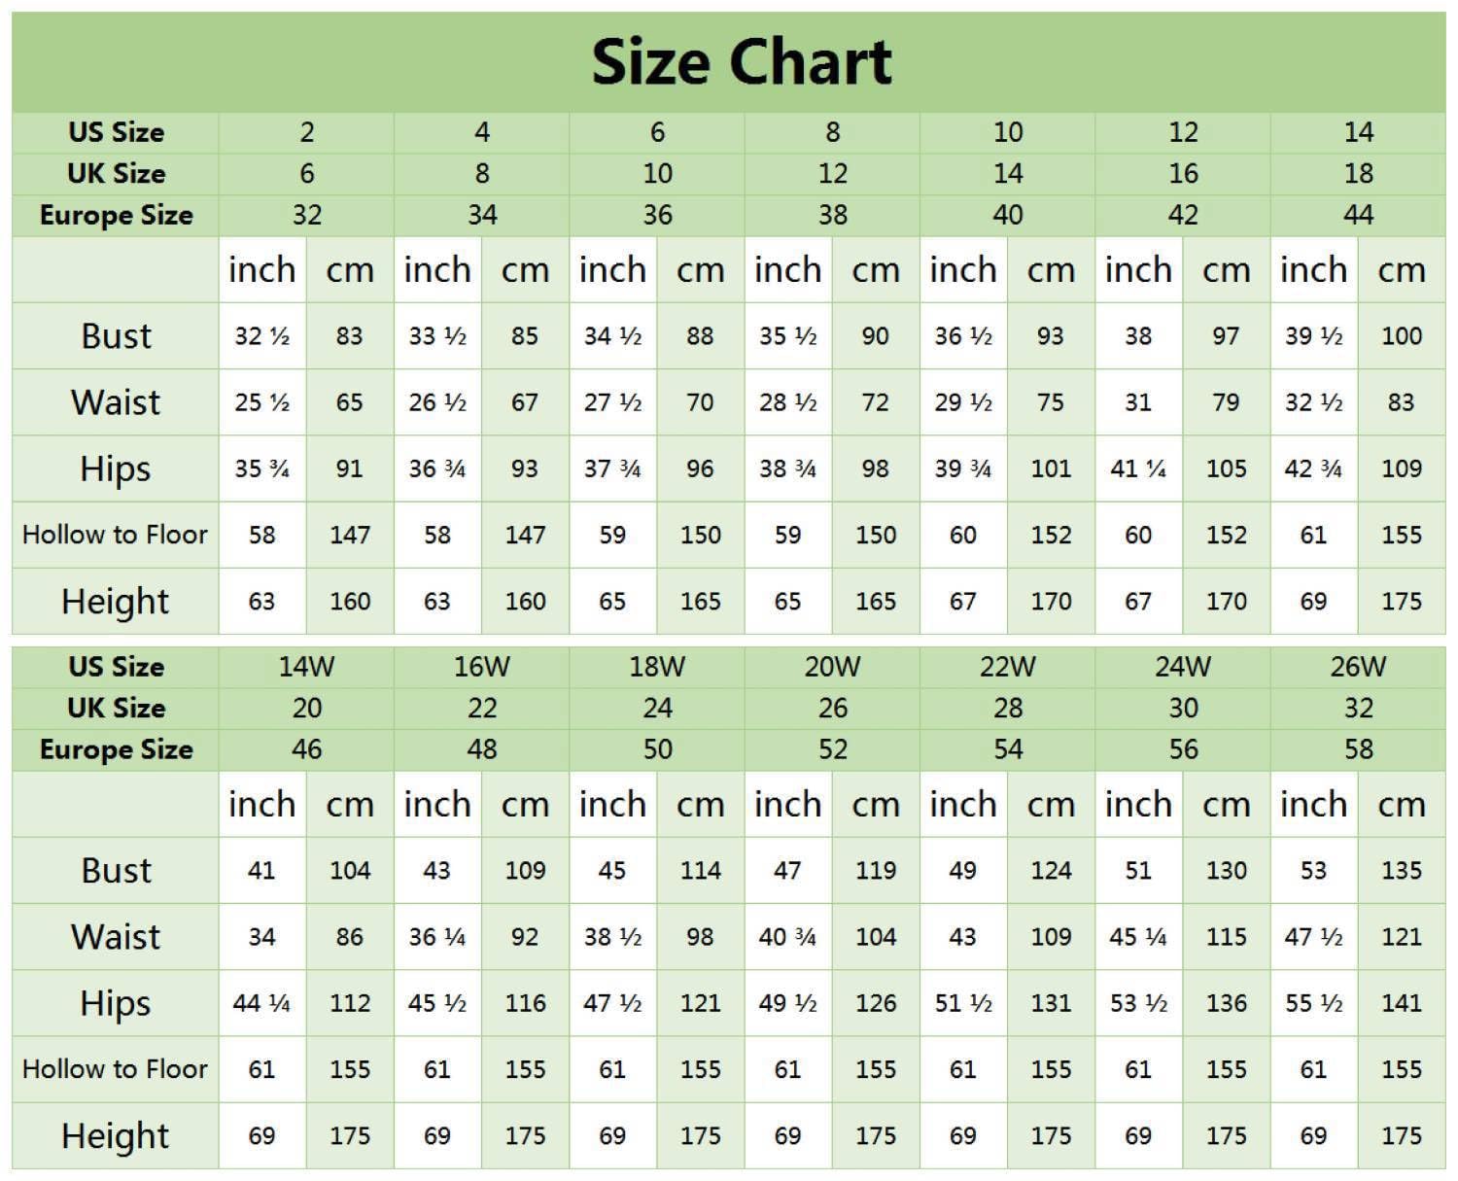Image resolution: width=1458 pixels, height=1181 pixels.
Task: Click UK Size 12 cell
Action: [833, 174]
